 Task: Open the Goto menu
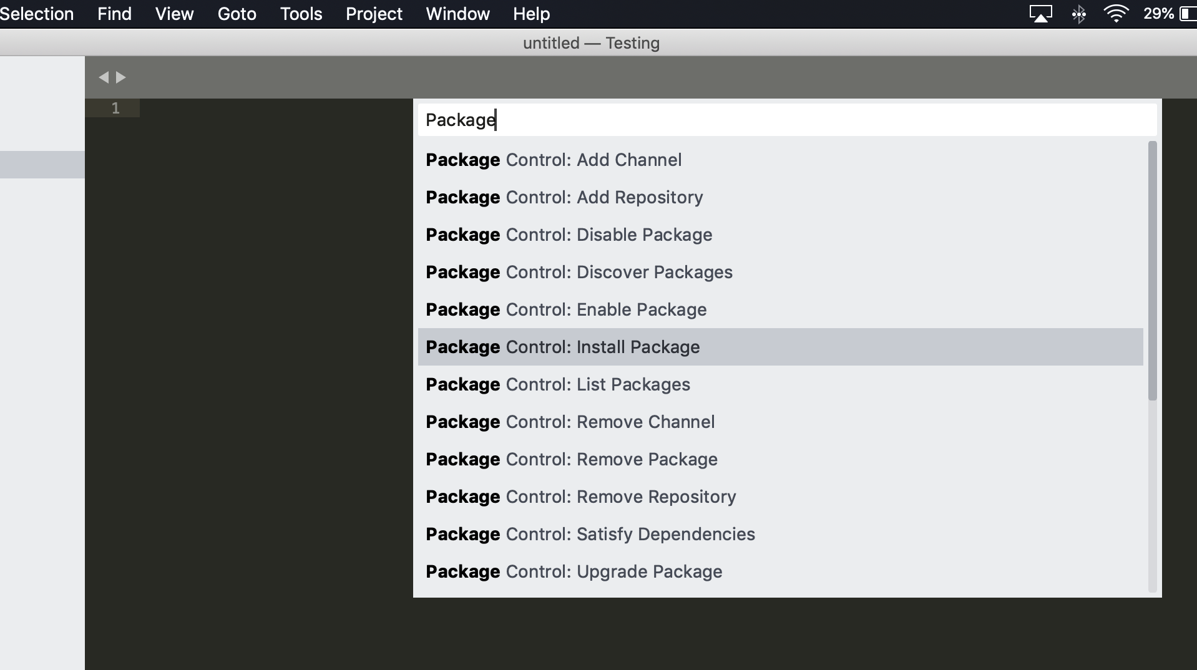[x=237, y=13]
